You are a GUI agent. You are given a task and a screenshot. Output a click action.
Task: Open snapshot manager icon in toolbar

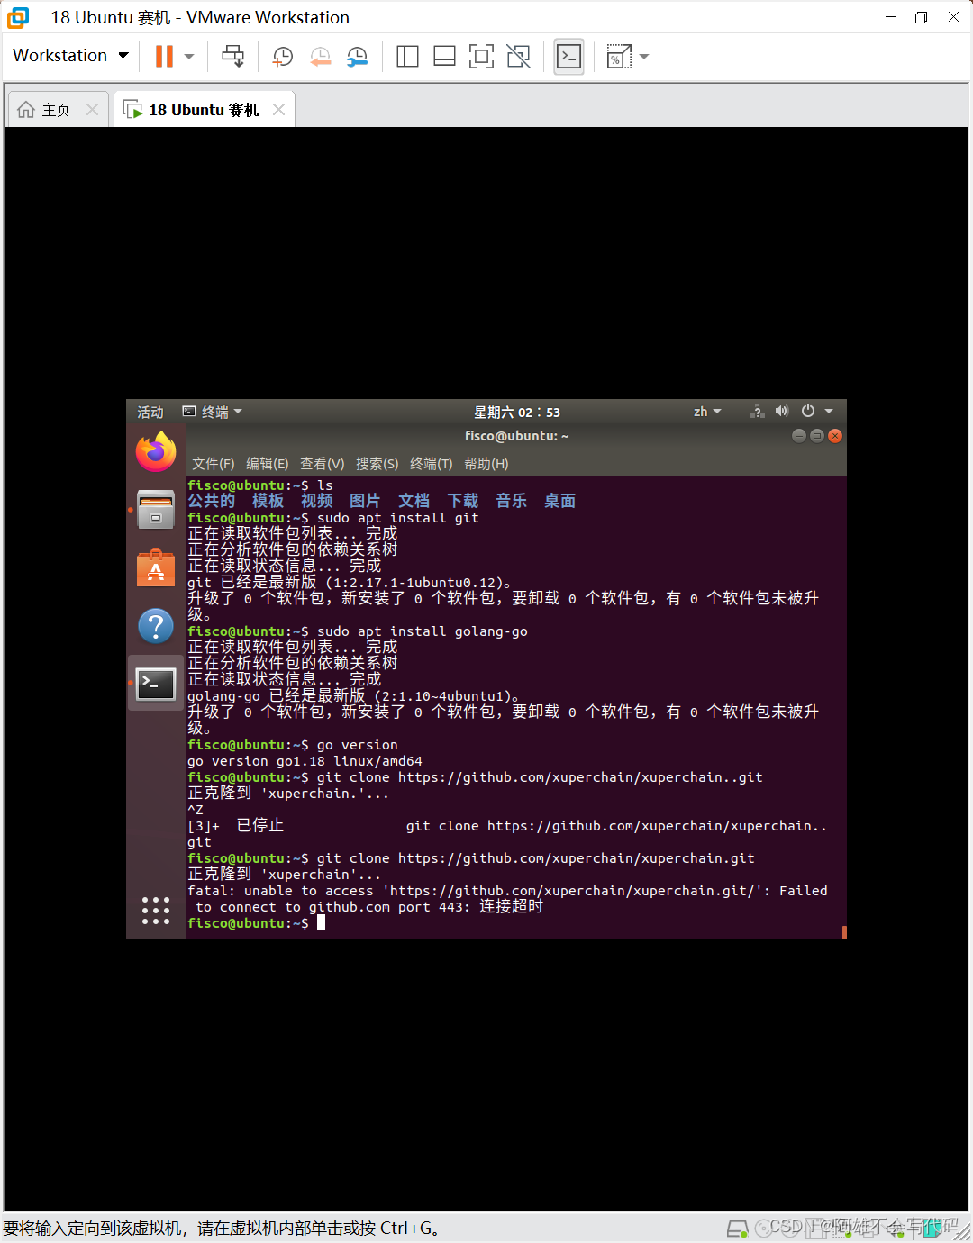(358, 57)
